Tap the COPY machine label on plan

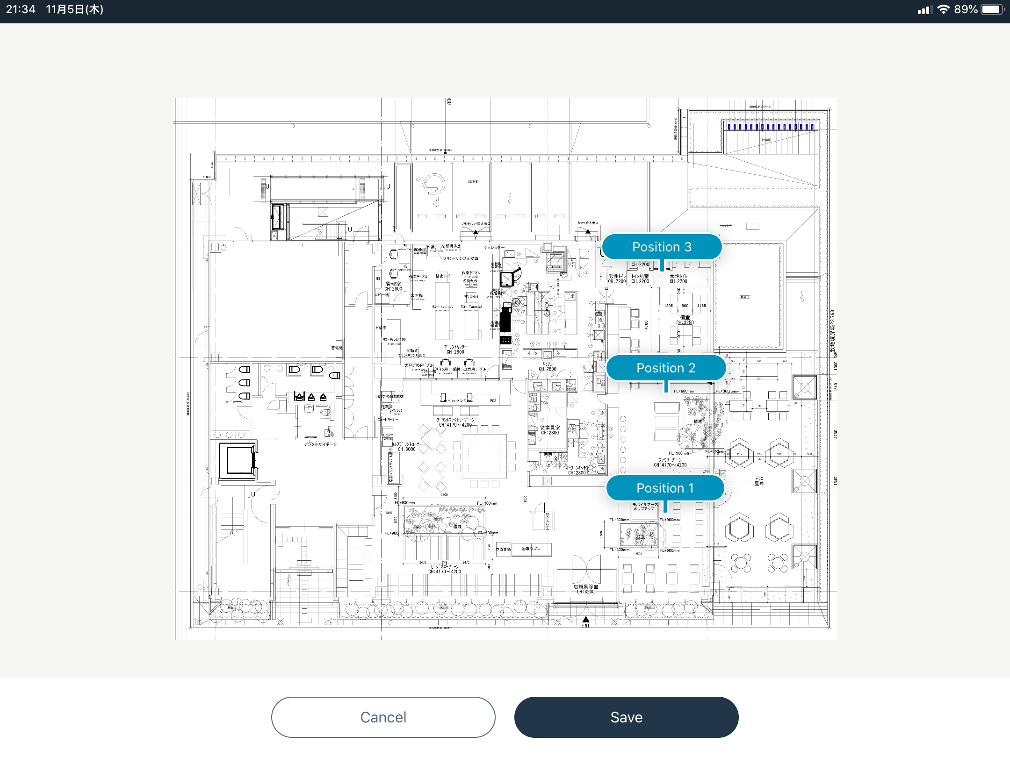coord(388,435)
